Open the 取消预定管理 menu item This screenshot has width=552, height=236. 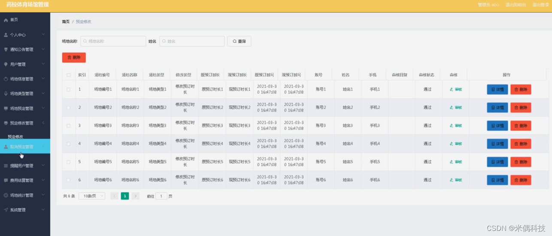tap(25, 147)
